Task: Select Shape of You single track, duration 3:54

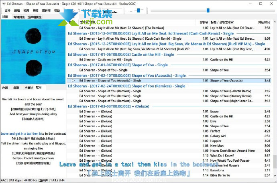Action: 169,70
